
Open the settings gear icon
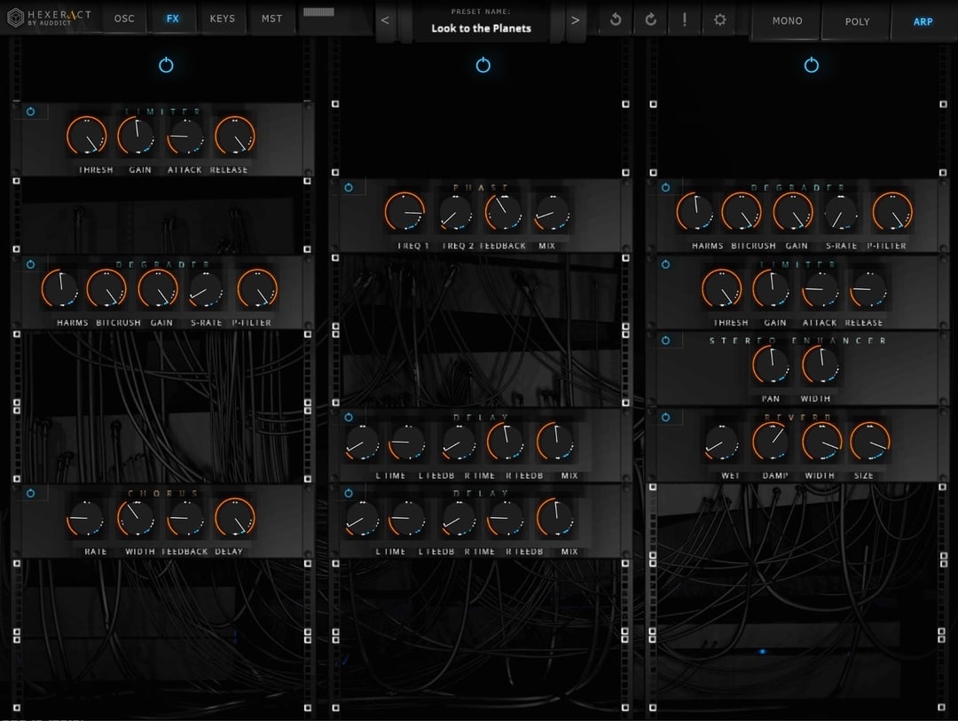coord(719,20)
